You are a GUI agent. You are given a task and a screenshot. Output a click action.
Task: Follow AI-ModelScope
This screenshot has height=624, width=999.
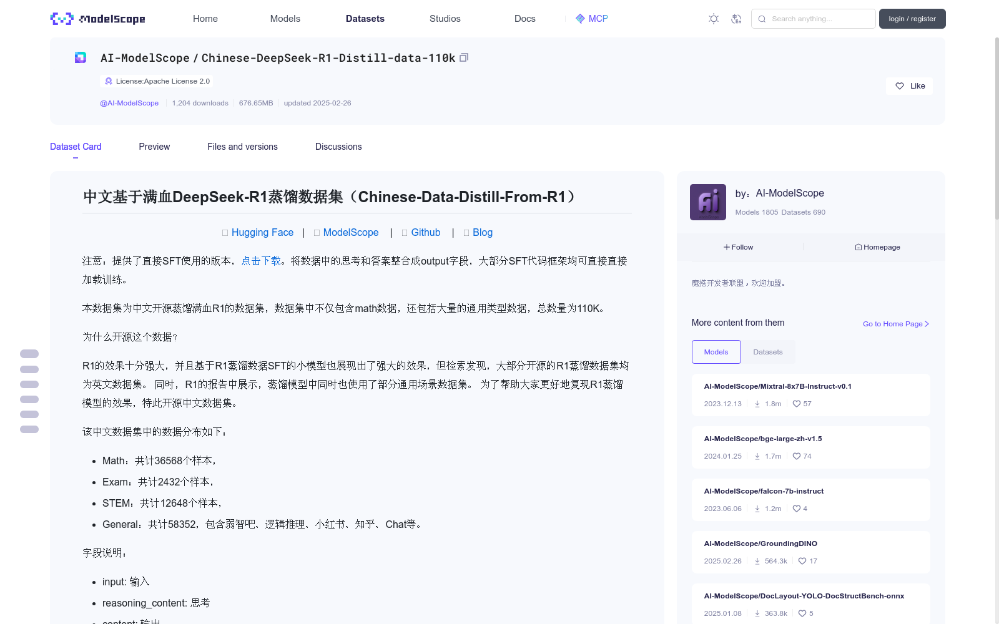click(739, 247)
